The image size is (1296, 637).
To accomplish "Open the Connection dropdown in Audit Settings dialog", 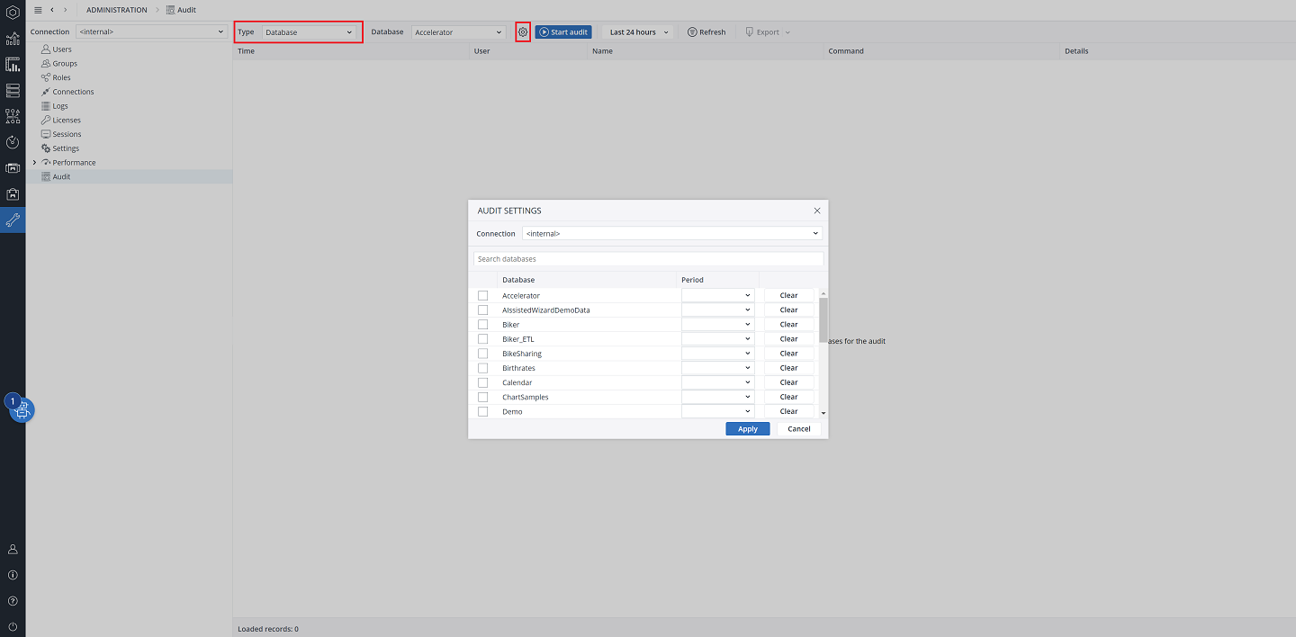I will coord(672,233).
